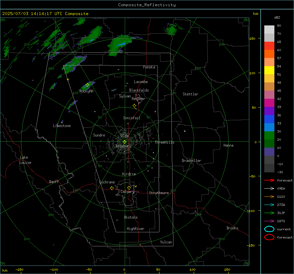Image resolution: width=294 pixels, height=274 pixels.
Task: Click the yellow diamond marker under Cochrane
Action: pos(112,188)
